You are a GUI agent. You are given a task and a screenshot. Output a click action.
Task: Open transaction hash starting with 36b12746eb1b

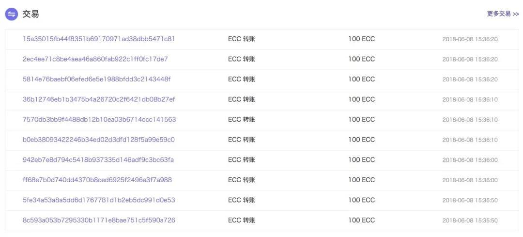tap(99, 99)
